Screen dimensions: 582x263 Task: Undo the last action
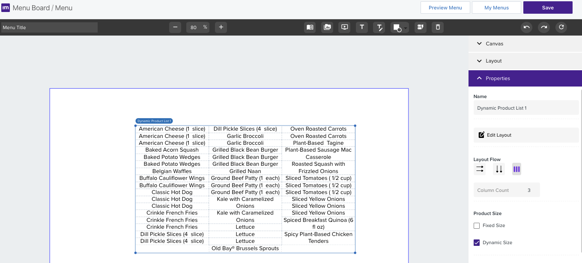527,27
